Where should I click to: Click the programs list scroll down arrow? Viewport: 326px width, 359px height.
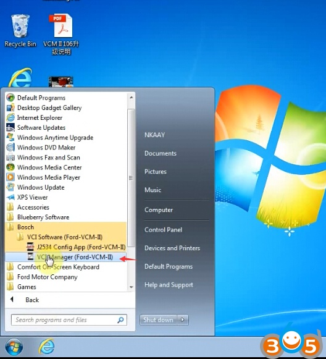pyautogui.click(x=132, y=287)
